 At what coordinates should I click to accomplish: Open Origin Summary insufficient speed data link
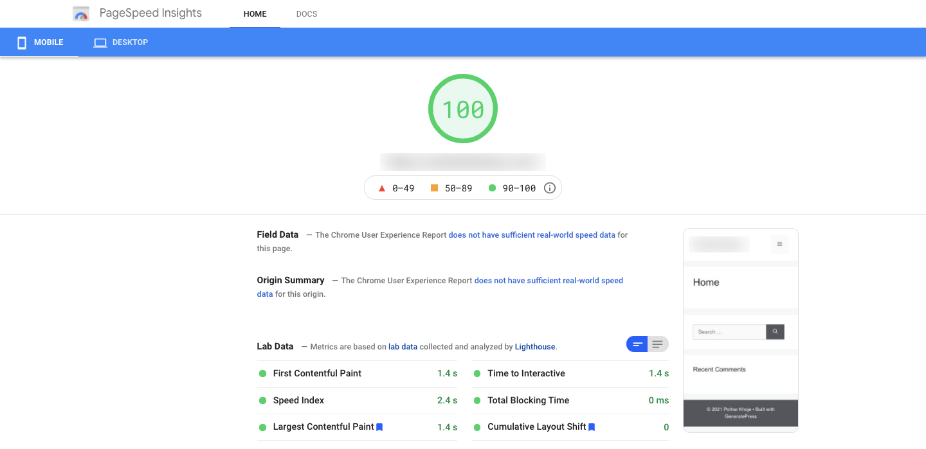tap(549, 281)
